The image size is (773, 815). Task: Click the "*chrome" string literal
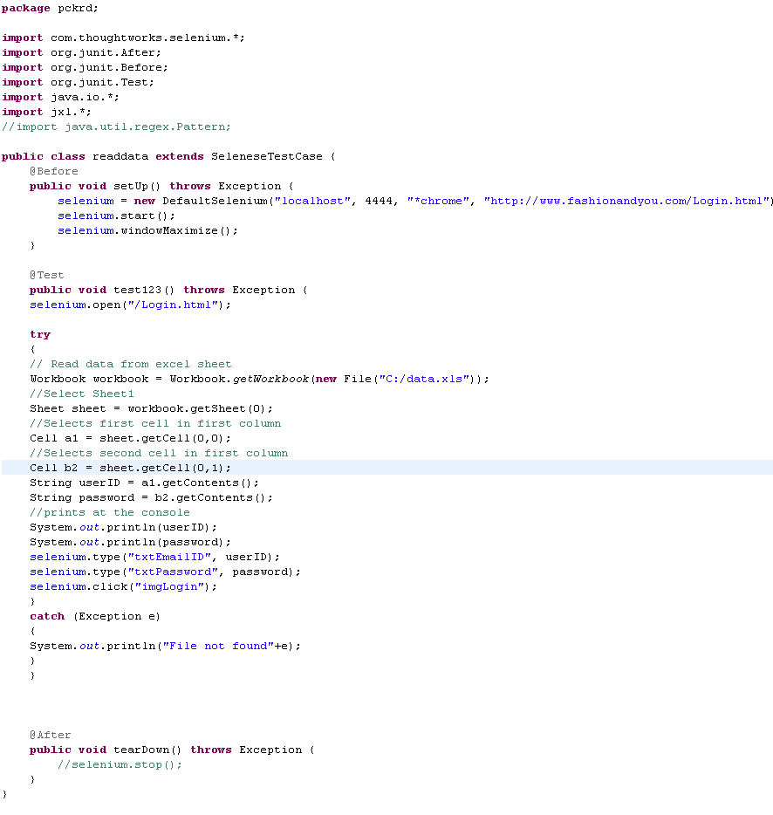click(x=438, y=202)
